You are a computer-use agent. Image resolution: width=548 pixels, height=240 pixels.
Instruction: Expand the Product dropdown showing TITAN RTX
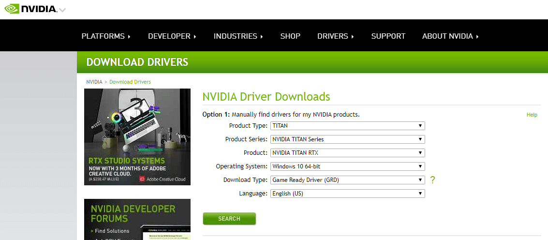[348, 153]
